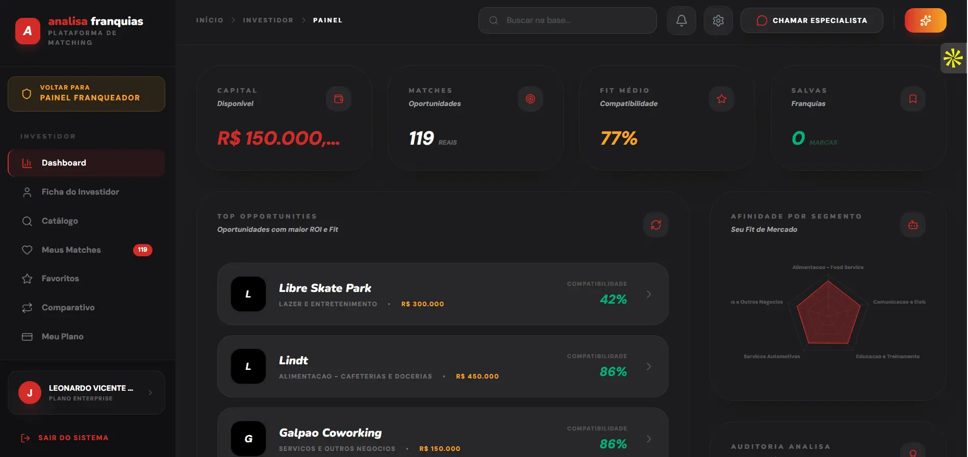The image size is (968, 457).
Task: Open the Dashboard menu item
Action: pos(86,163)
